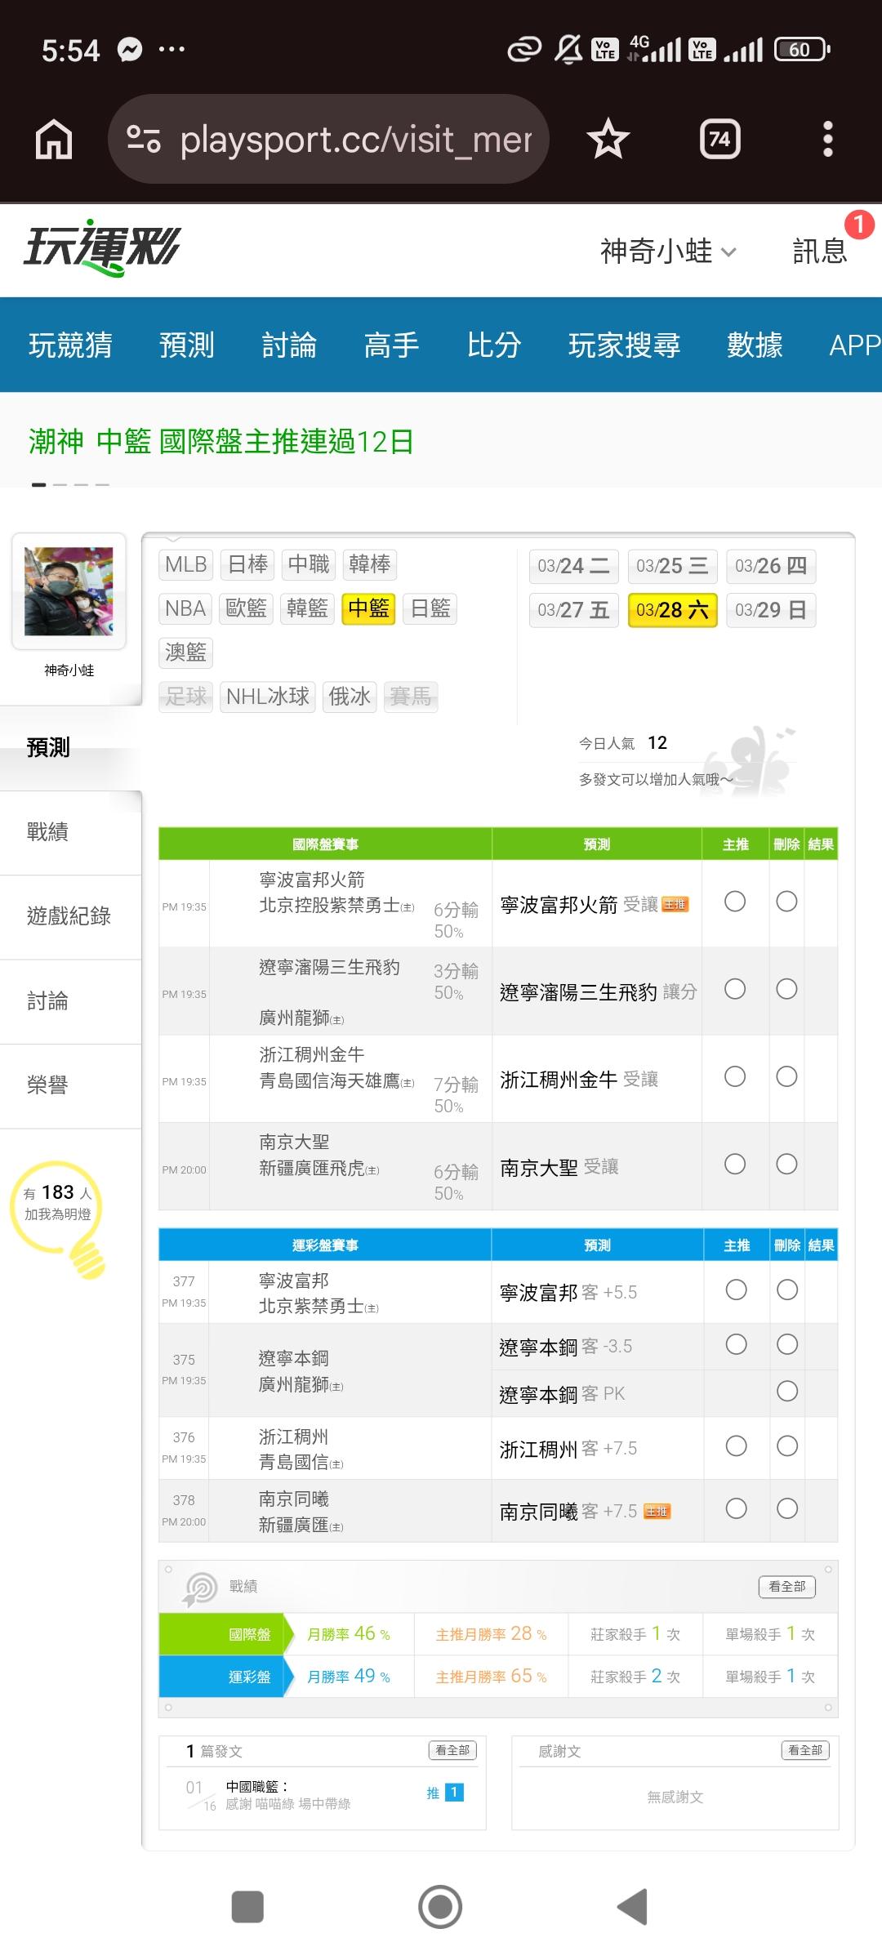Select 主推 radio for 寧波富邦火箭 prediction
The width and height of the screenshot is (882, 1960).
click(x=735, y=902)
